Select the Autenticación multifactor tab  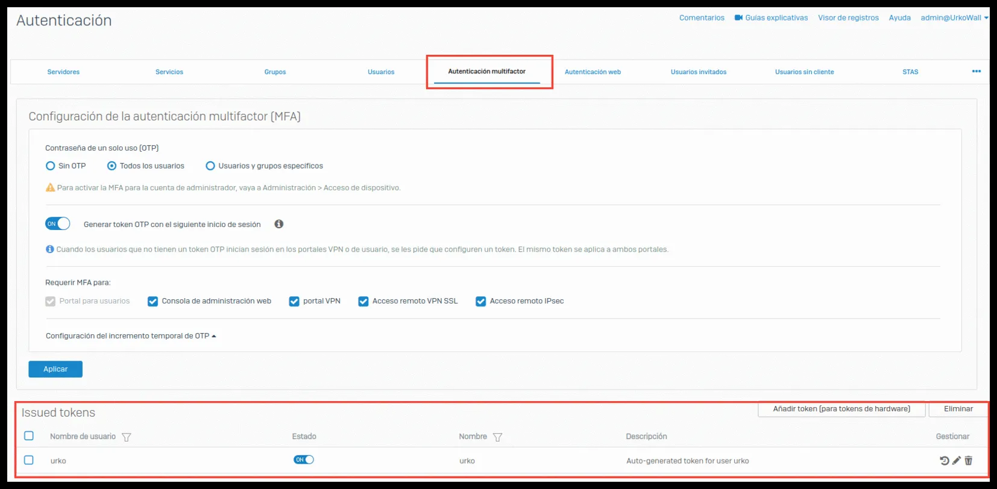pyautogui.click(x=487, y=71)
